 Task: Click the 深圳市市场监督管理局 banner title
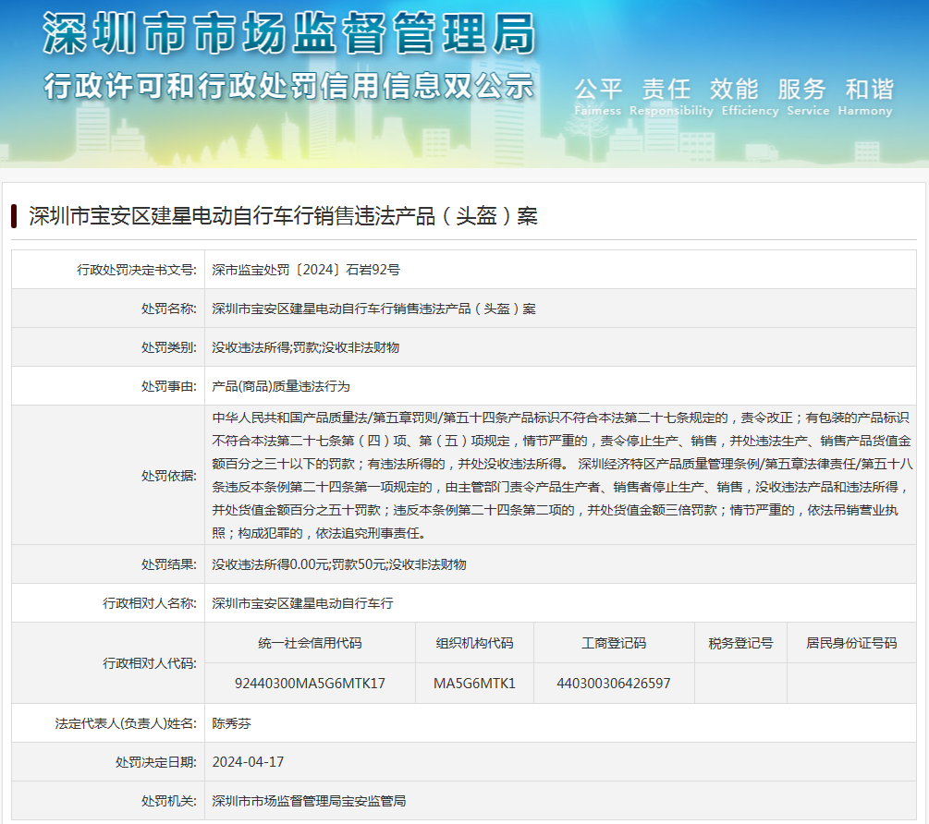click(x=289, y=34)
